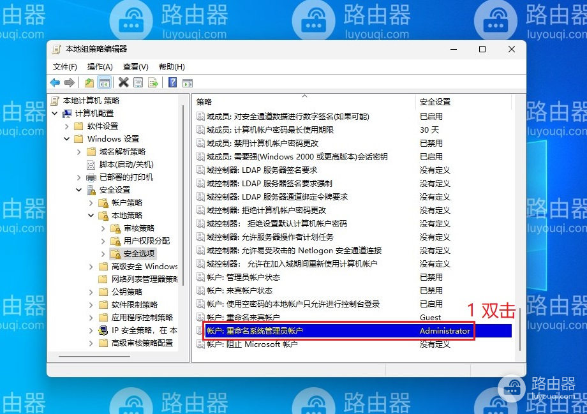Click the 安全设置 node icon
This screenshot has height=414, width=587.
click(91, 190)
